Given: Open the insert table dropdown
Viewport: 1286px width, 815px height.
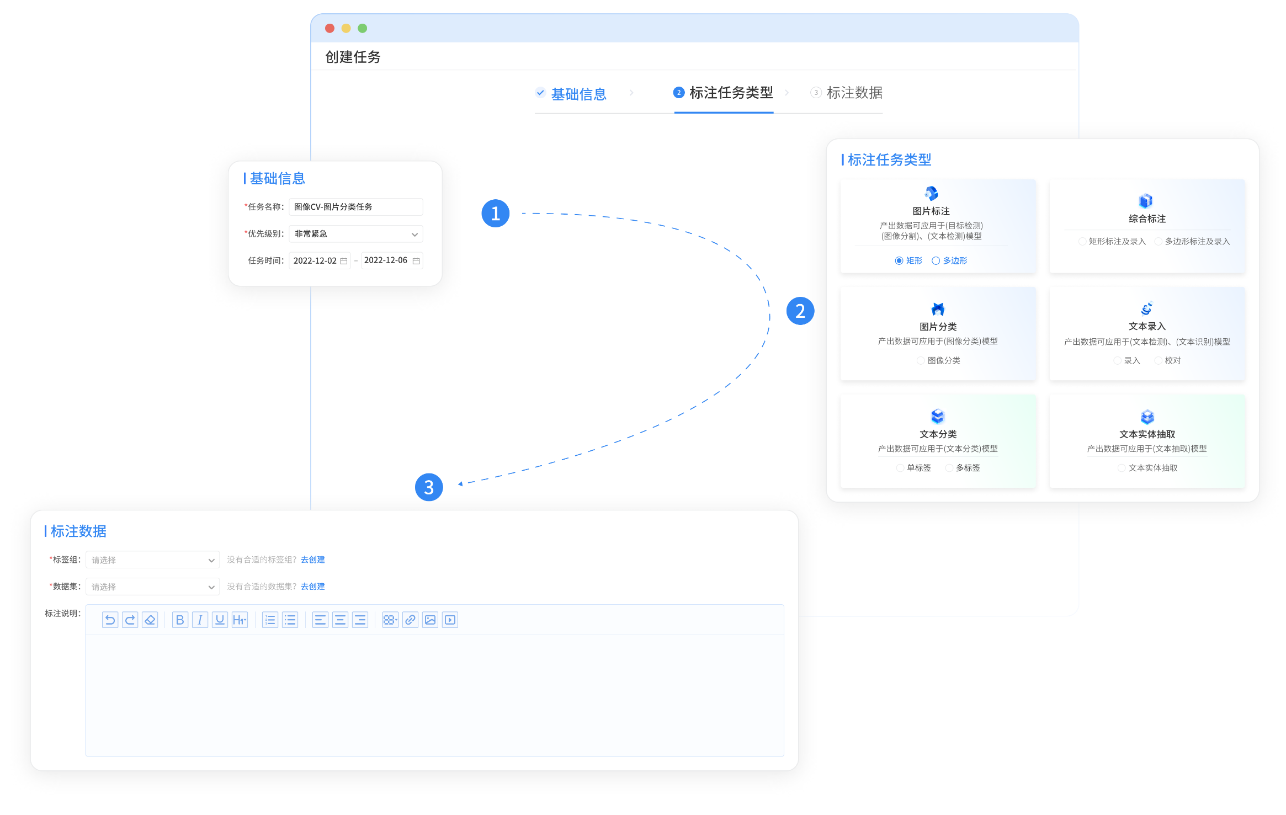Looking at the screenshot, I should pyautogui.click(x=390, y=620).
